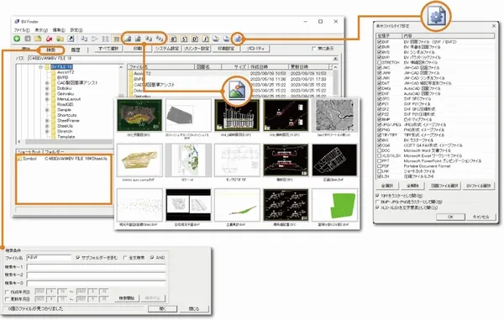504x320 pixels.
Task: Check the DOC file type checkbox
Action: click(380, 150)
